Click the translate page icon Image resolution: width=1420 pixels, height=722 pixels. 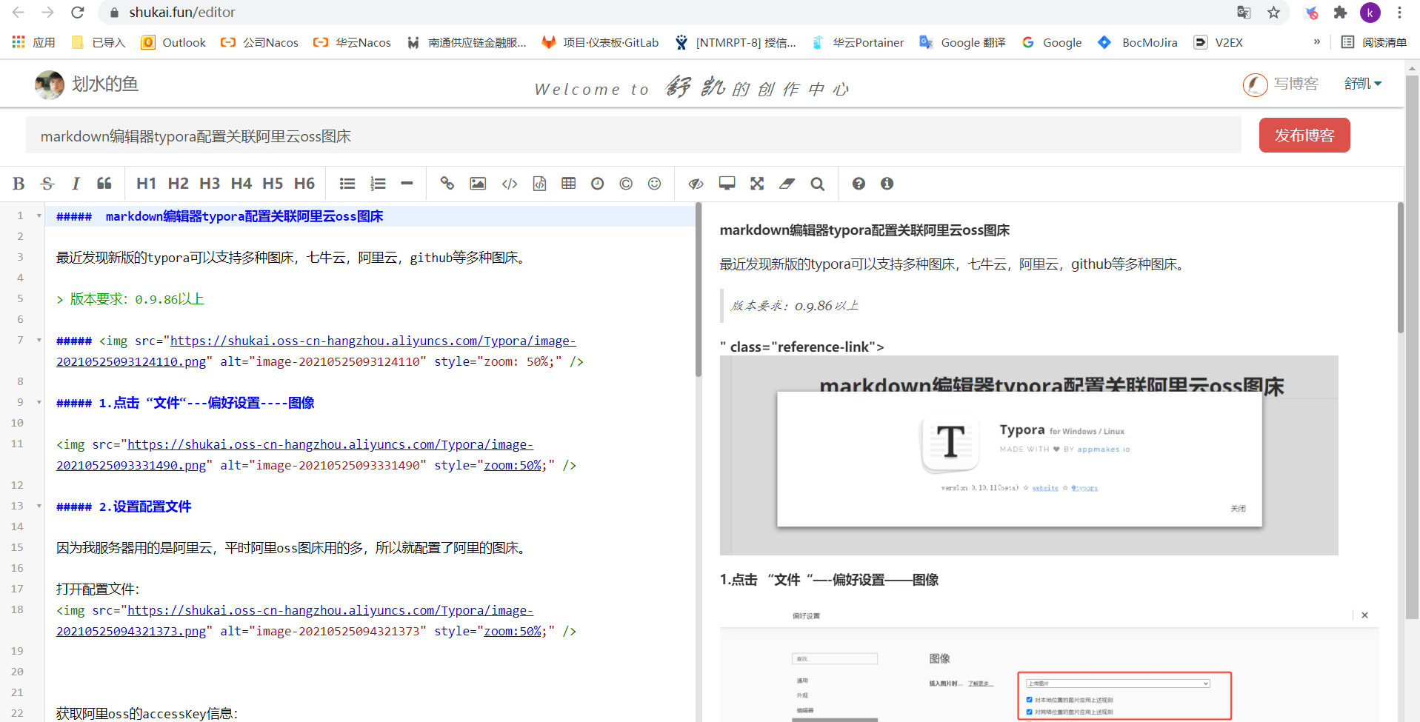pos(1244,13)
